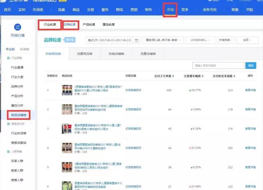This screenshot has height=190, width=263.
Task: Open 首页 in top navigation
Action: (x=7, y=10)
